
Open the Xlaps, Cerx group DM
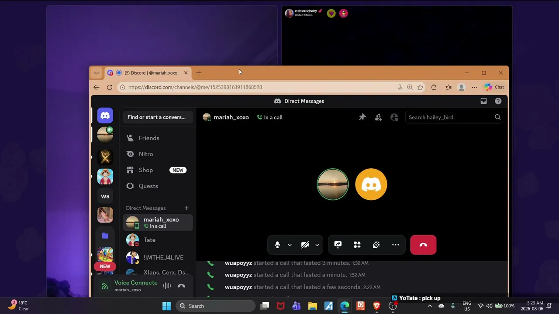pyautogui.click(x=158, y=273)
